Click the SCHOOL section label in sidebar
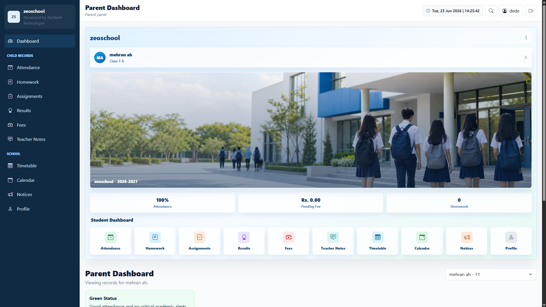Viewport: 546px width, 307px height. (x=14, y=154)
